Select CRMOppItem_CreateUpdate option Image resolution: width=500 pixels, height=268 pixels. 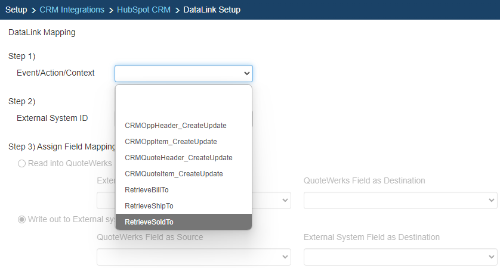pyautogui.click(x=171, y=142)
